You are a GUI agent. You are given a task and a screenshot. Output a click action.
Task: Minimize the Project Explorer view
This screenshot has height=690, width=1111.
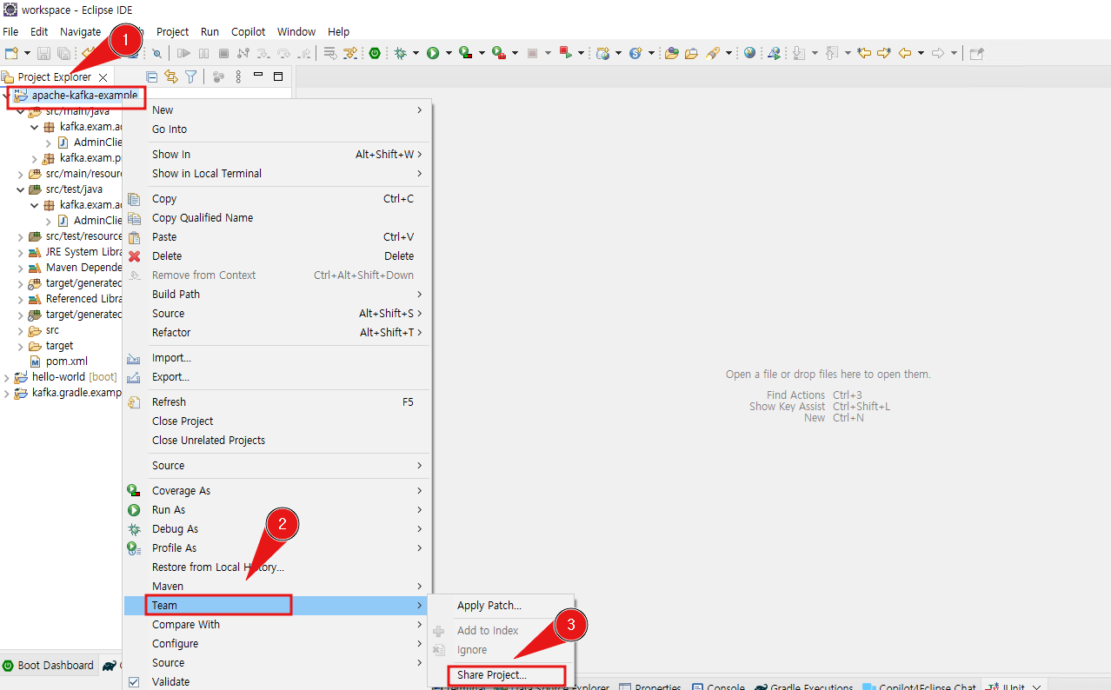pos(257,75)
